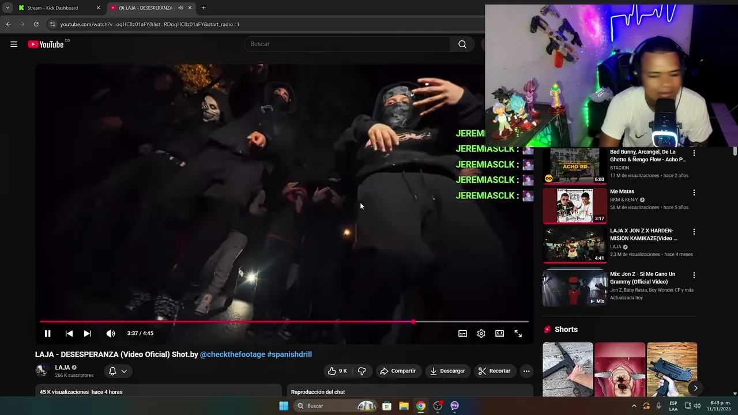Open a new browser tab
Viewport: 738px width, 415px height.
(204, 8)
